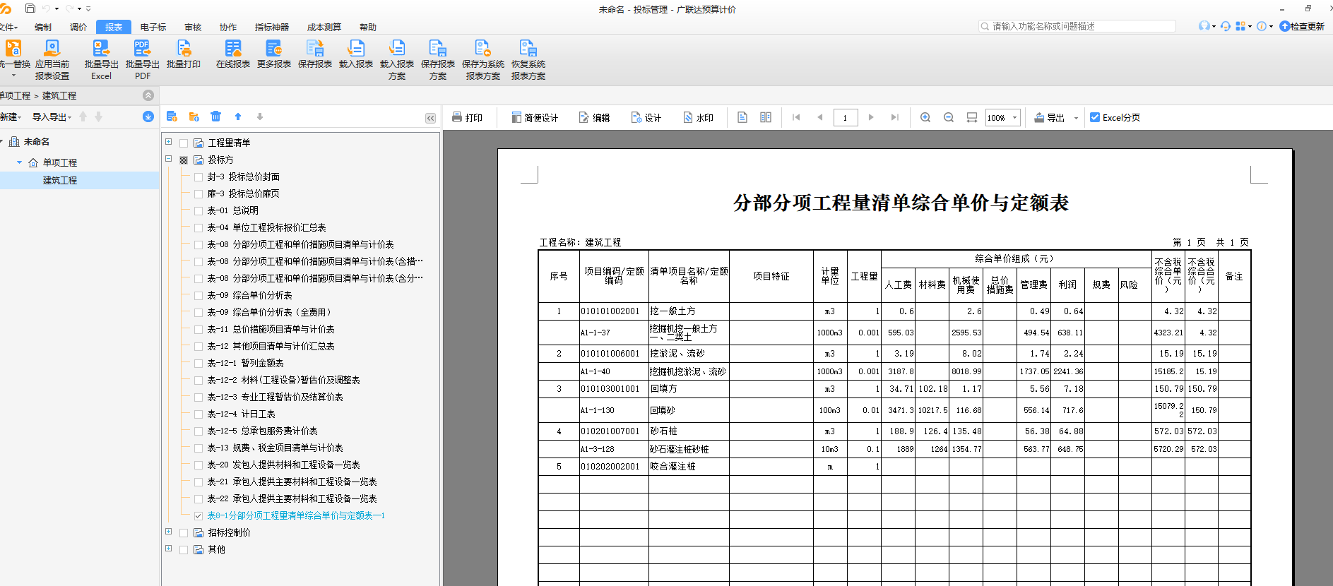
Task: Toggle Excel分页 checkbox
Action: (1095, 117)
